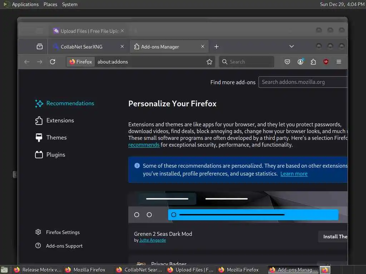Follow the recommends link in description

[144, 145]
